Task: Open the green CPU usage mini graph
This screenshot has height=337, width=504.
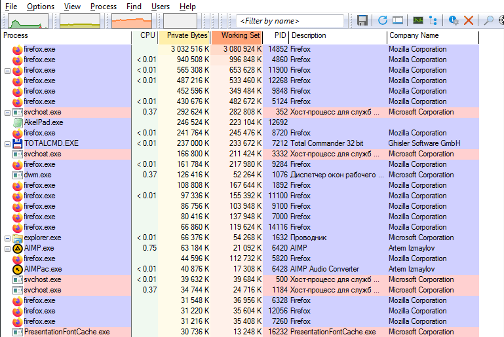Action: (x=28, y=21)
